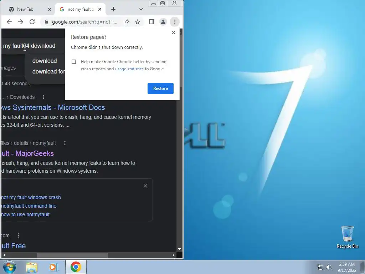365x274 pixels.
Task: Select the Recycle Bin desktop icon
Action: tap(347, 237)
